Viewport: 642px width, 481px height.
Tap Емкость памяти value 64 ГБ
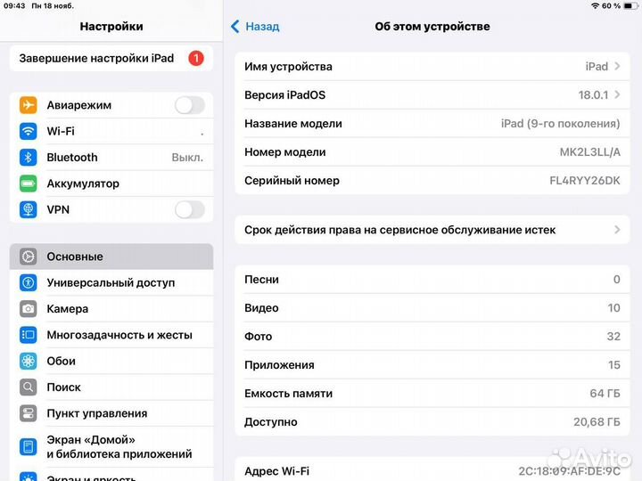click(x=605, y=394)
